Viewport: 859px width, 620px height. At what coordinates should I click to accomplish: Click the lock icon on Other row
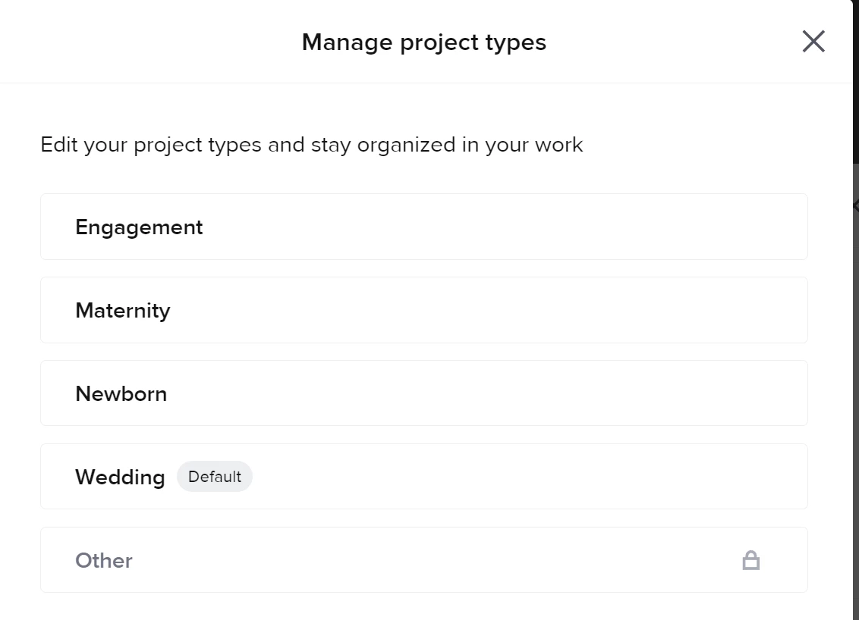coord(750,560)
